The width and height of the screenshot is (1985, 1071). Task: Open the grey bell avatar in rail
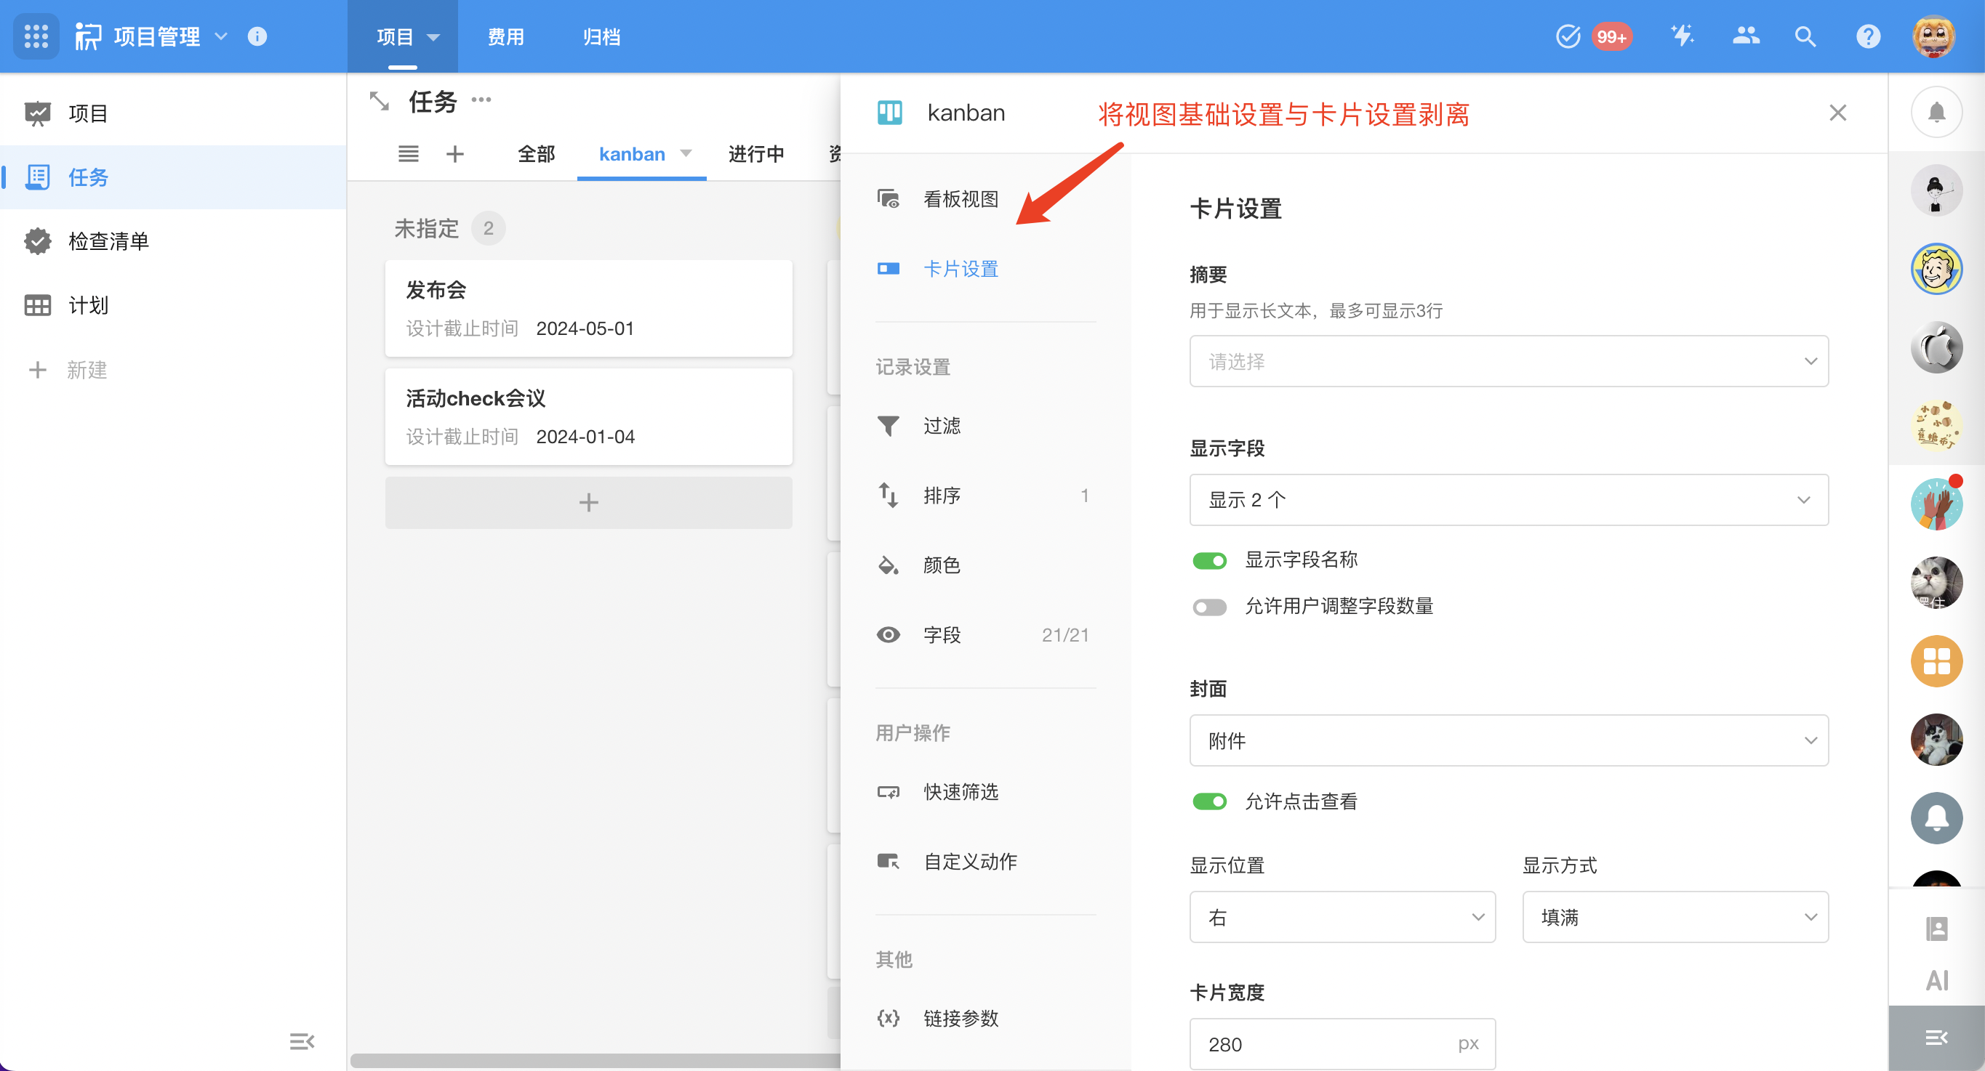(1936, 817)
